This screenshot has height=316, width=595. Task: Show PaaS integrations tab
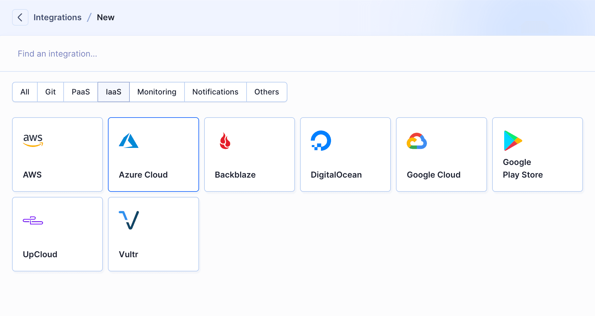[81, 92]
